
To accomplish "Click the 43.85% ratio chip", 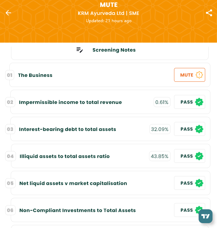I will pos(159,156).
